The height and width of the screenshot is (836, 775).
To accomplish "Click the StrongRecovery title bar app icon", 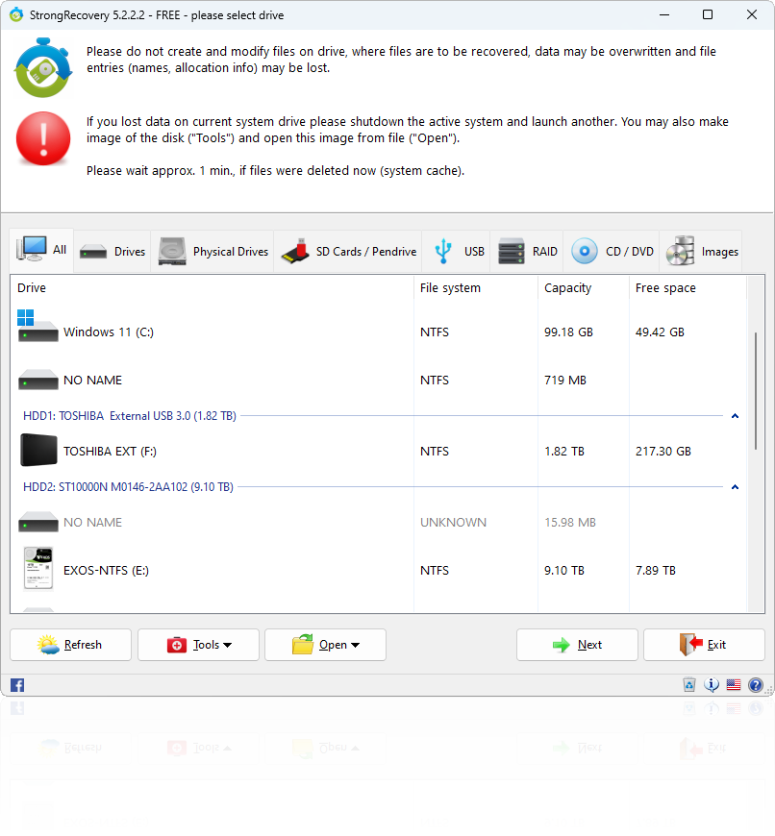I will (16, 15).
